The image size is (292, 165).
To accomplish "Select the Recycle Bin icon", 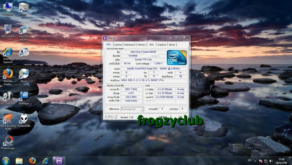I will pos(8,31).
